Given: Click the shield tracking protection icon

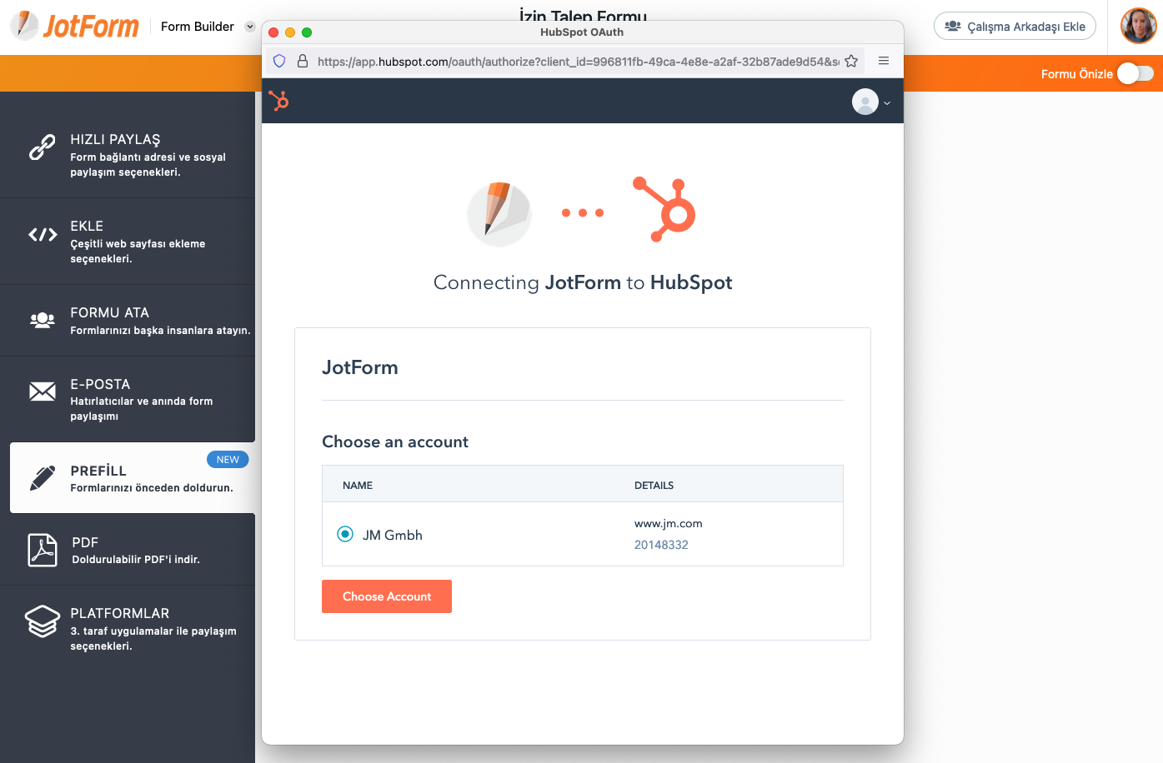Looking at the screenshot, I should [280, 61].
